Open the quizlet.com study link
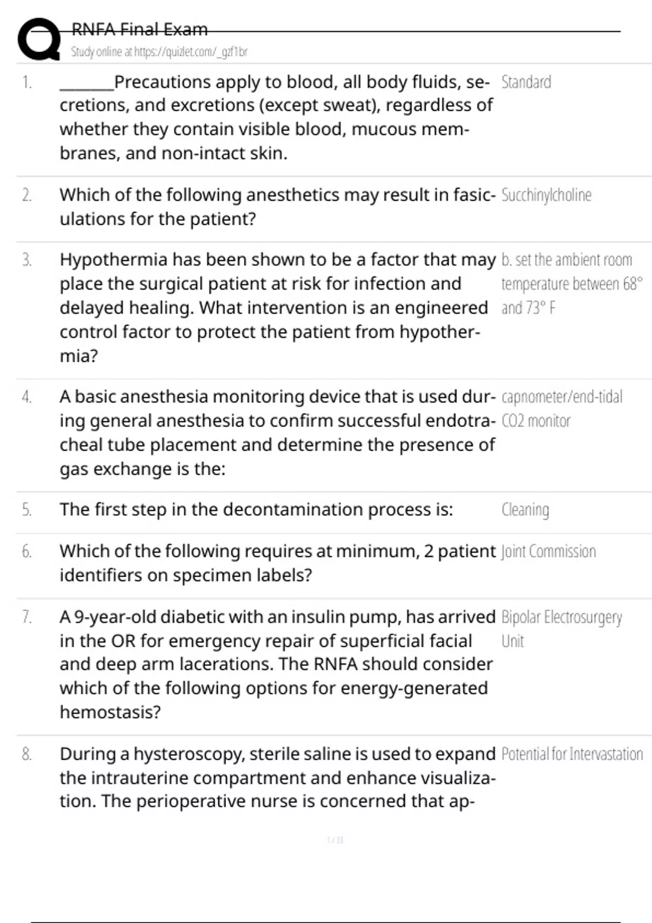The width and height of the screenshot is (652, 923). (x=159, y=52)
